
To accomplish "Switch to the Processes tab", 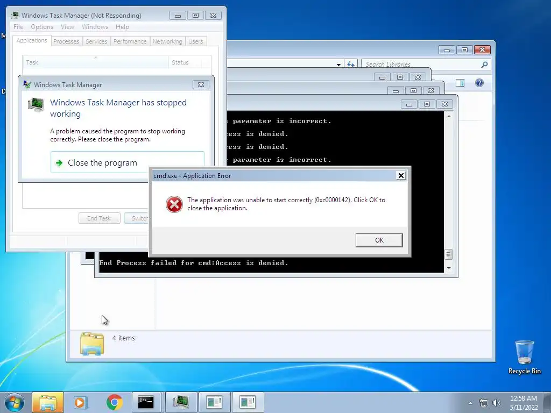I will [66, 41].
